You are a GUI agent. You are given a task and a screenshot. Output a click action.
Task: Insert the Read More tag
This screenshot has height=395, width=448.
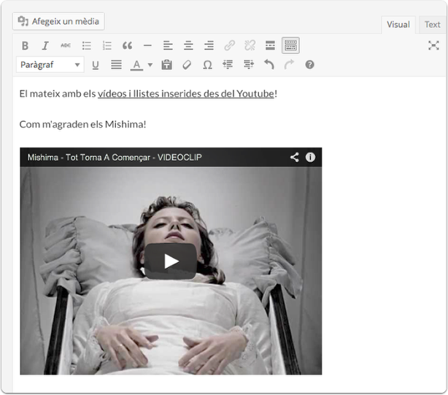270,45
